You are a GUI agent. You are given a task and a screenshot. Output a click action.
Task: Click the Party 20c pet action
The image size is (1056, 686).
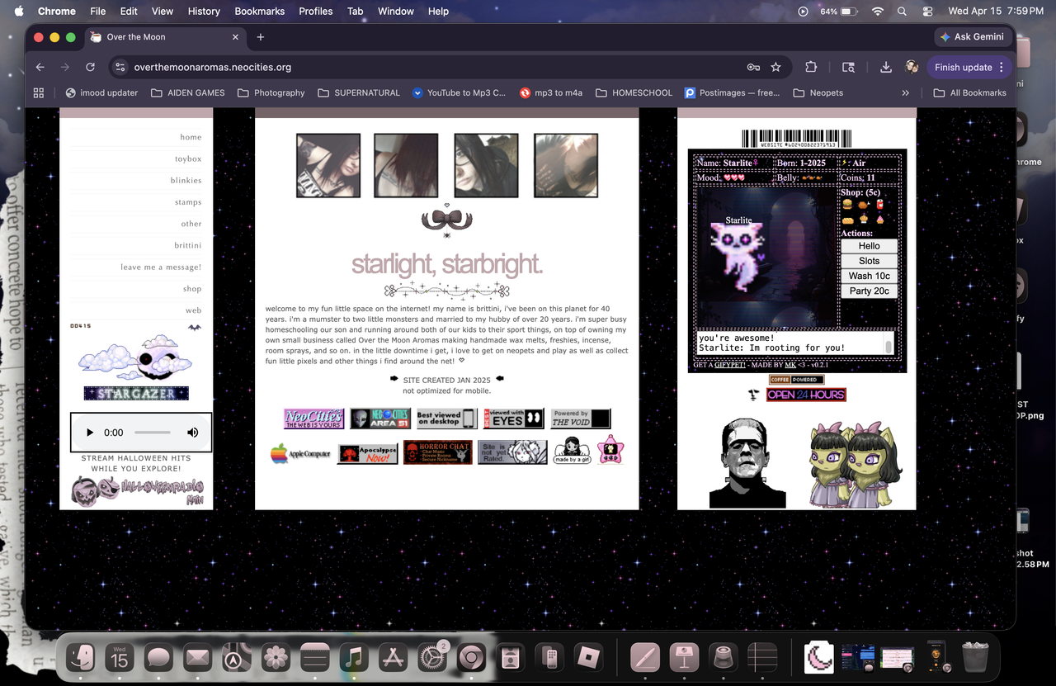(x=870, y=291)
